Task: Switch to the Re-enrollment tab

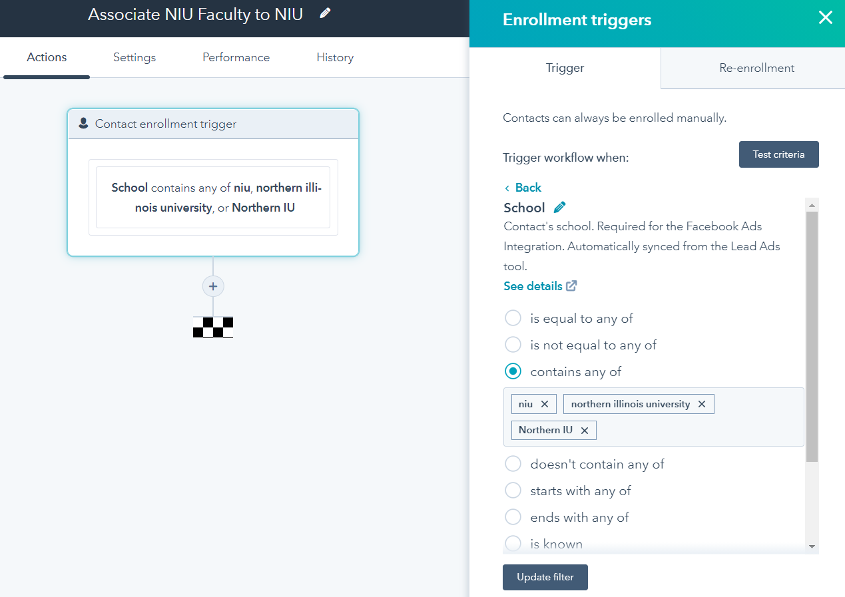Action: pyautogui.click(x=756, y=68)
